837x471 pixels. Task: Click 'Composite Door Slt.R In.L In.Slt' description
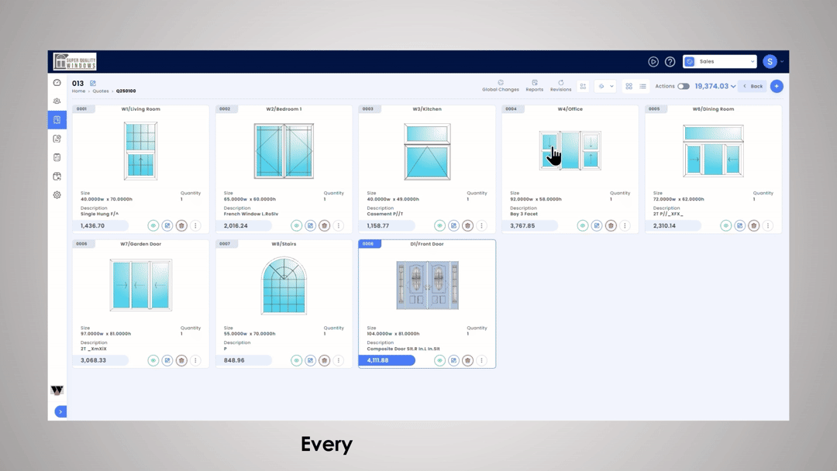point(404,349)
